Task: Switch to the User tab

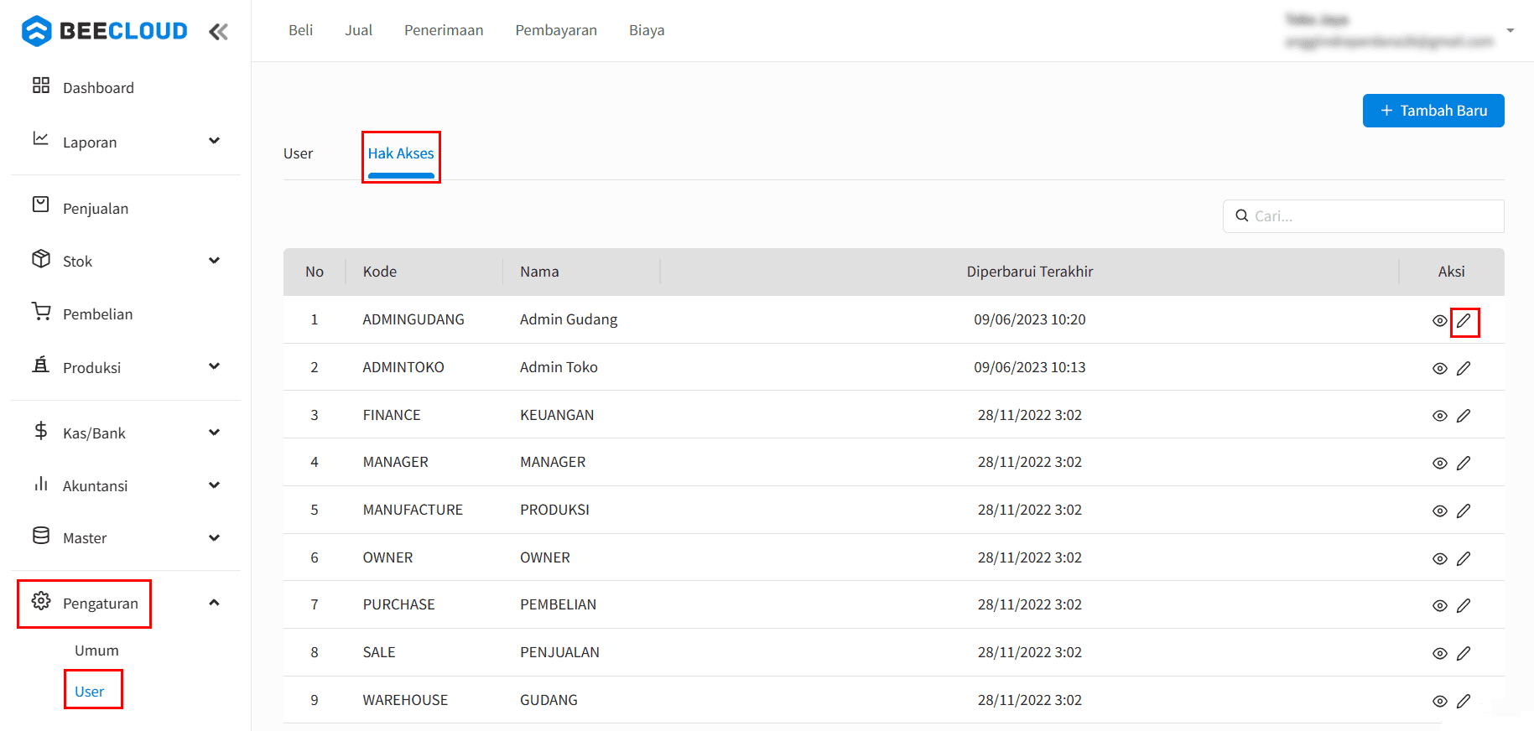Action: click(x=298, y=153)
